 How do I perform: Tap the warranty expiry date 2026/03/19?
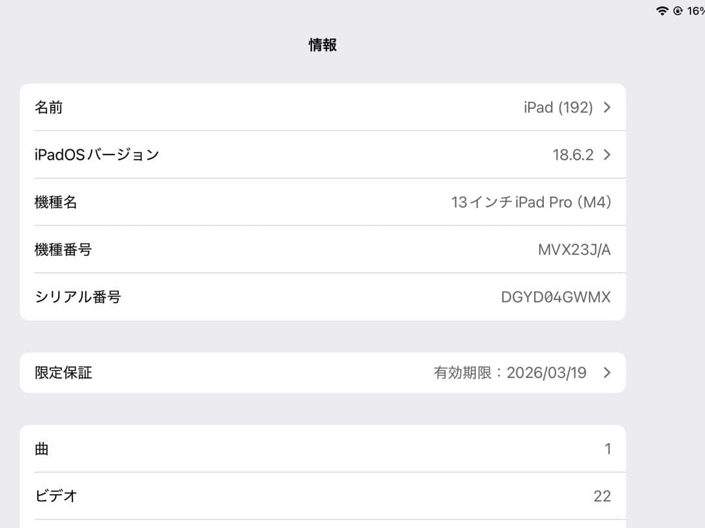pos(547,372)
